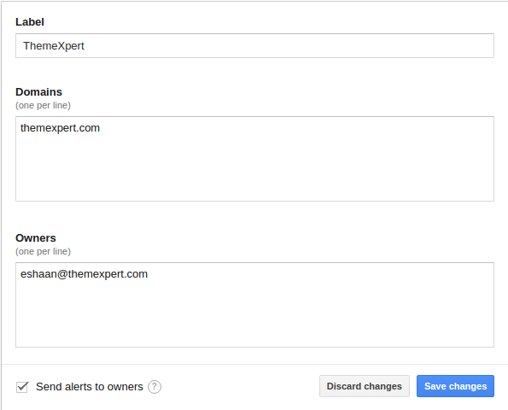The width and height of the screenshot is (508, 410).
Task: Toggle the Send alerts to owners checkbox
Action: 22,387
